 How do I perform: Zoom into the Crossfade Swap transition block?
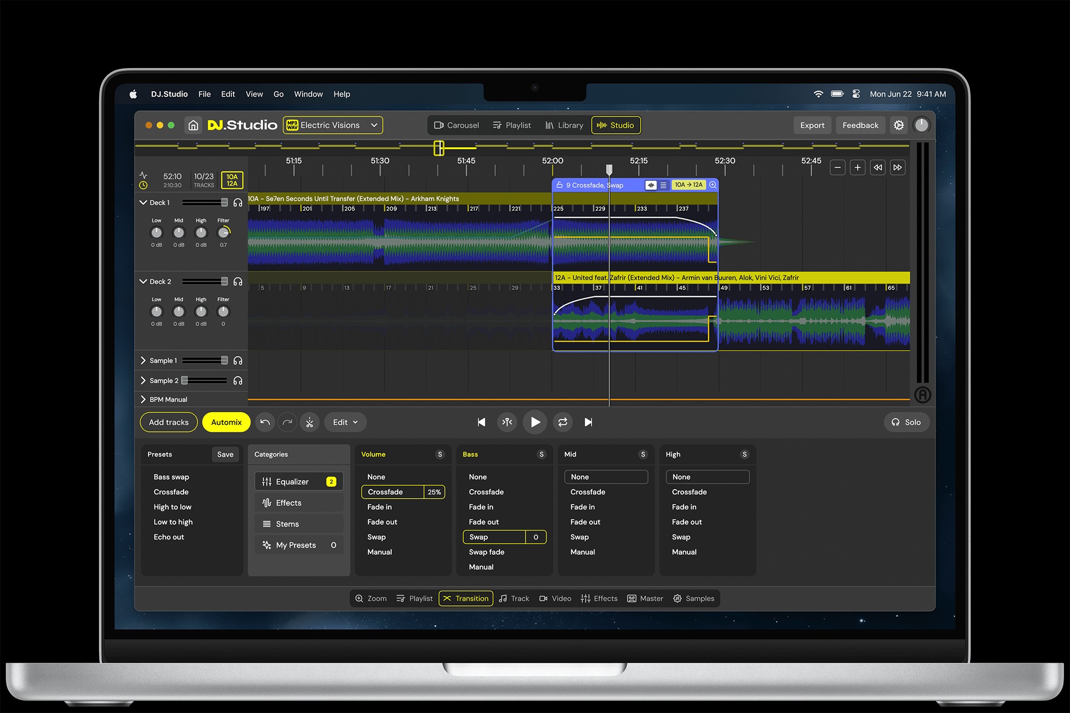(x=713, y=185)
